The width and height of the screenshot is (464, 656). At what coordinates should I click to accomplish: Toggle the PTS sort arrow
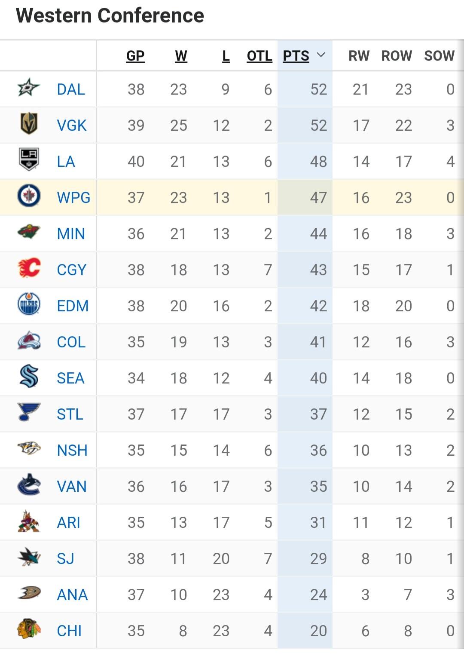tap(321, 55)
